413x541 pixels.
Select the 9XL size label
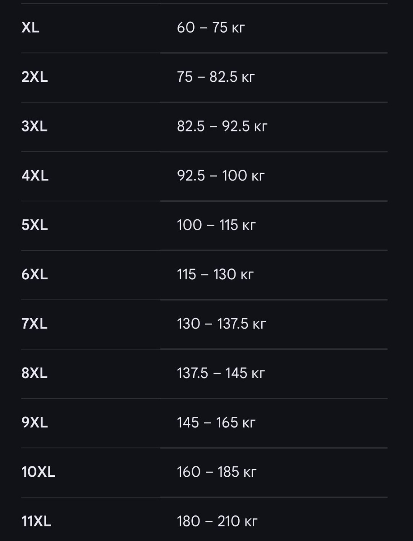[34, 423]
